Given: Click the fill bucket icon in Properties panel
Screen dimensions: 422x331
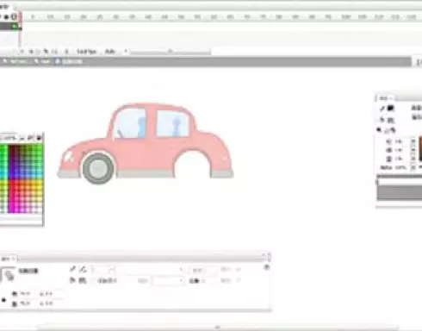Looking at the screenshot, I should coord(72,280).
